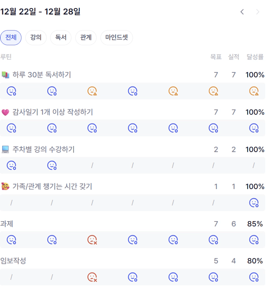Select the 관계 filter tab
The width and height of the screenshot is (268, 305).
(86, 38)
